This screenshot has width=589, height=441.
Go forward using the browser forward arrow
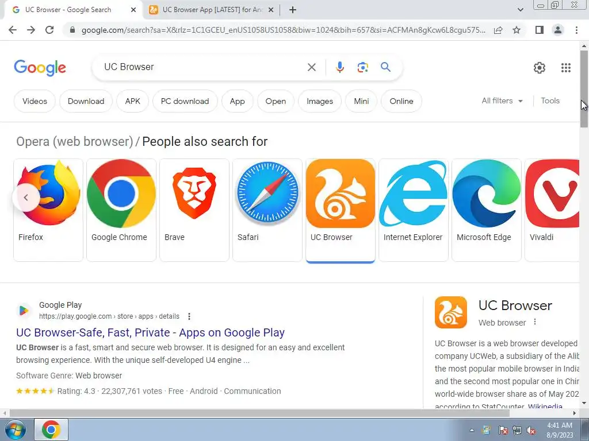coord(31,30)
